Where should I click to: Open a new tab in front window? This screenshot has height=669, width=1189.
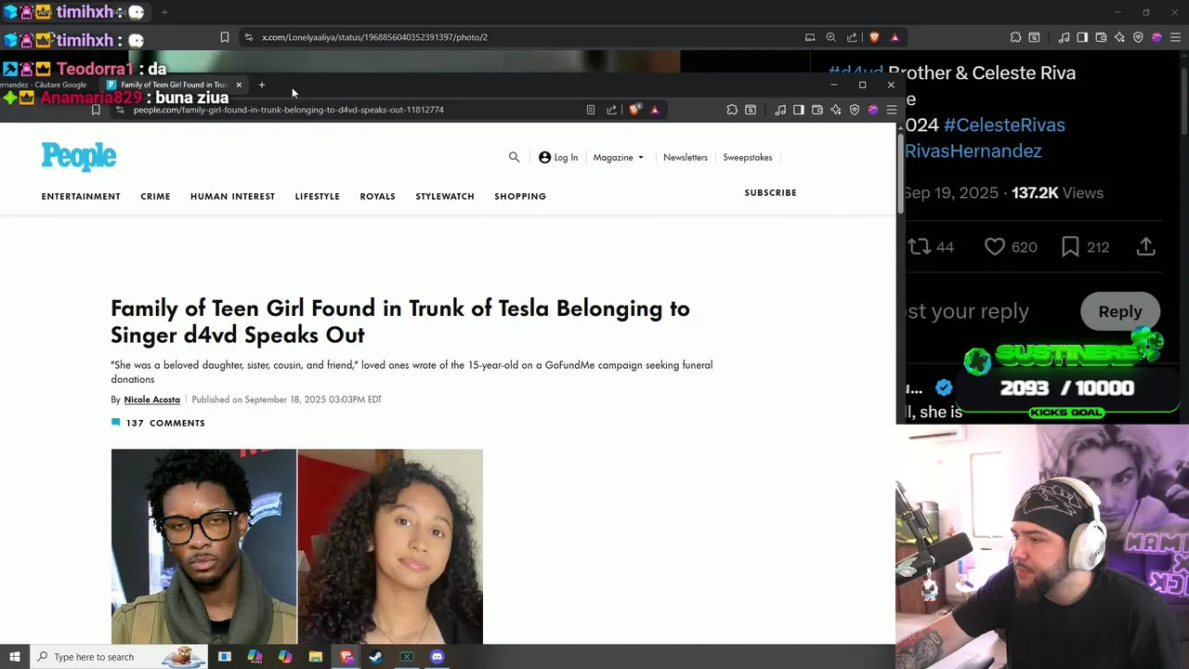(262, 85)
